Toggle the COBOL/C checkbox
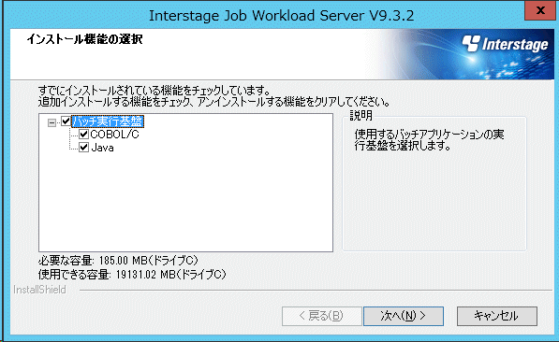 point(83,135)
